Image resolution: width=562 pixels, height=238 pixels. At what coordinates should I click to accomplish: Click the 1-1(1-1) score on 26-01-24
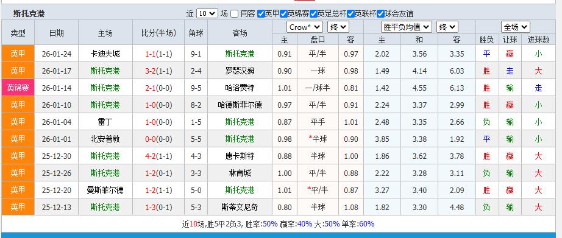[158, 54]
